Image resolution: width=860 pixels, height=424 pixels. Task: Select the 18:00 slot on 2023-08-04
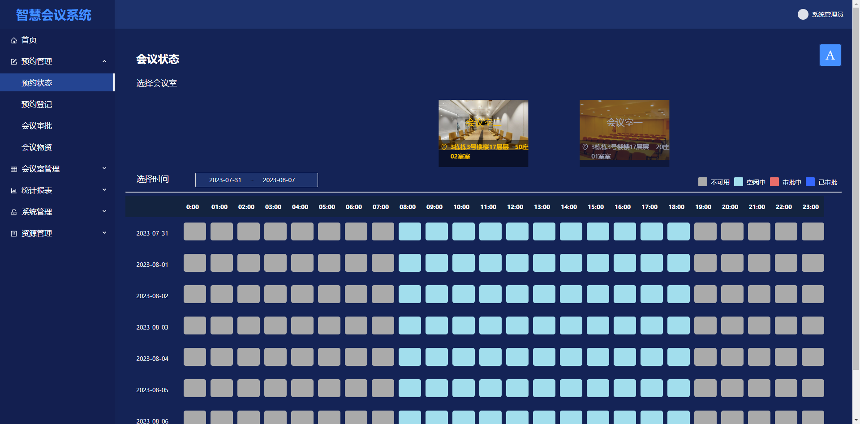[679, 357]
